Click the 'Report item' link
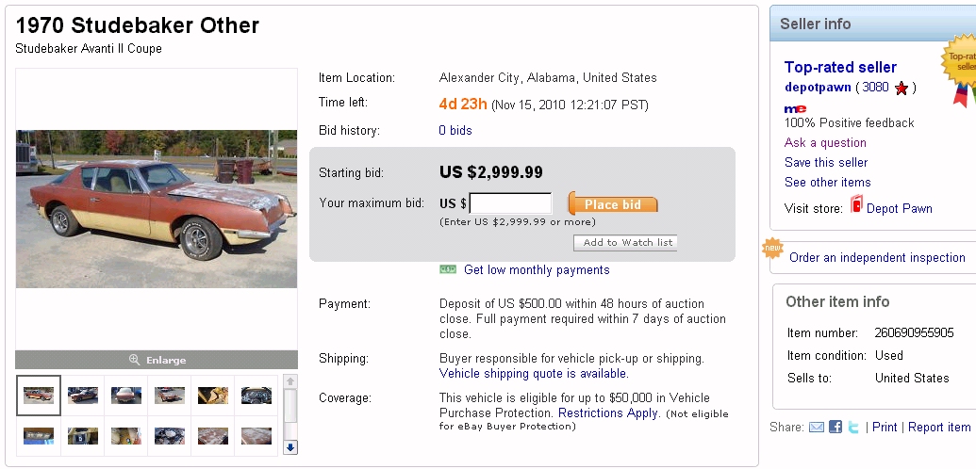Screen dimensions: 976x469 coord(939,428)
